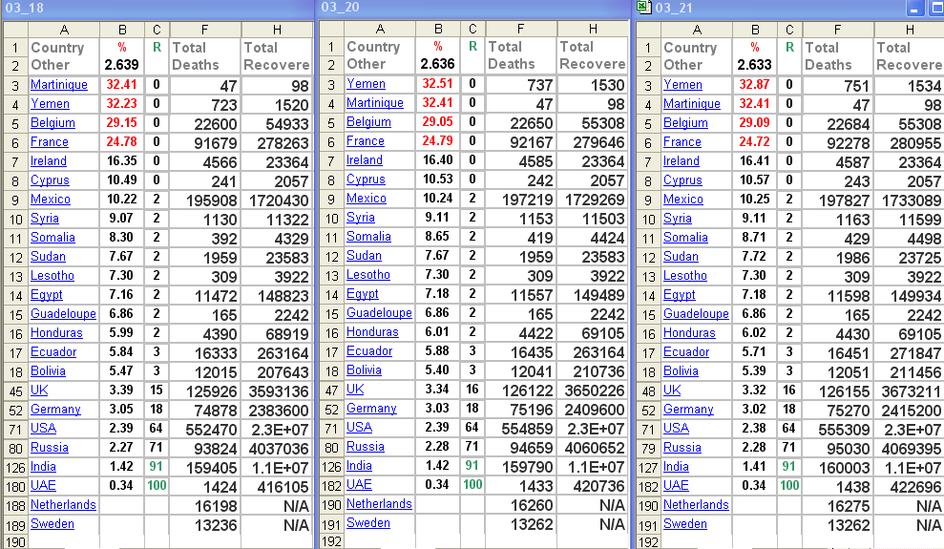The width and height of the screenshot is (944, 549).
Task: Open the Germany link in window 03_20
Action: tap(371, 408)
